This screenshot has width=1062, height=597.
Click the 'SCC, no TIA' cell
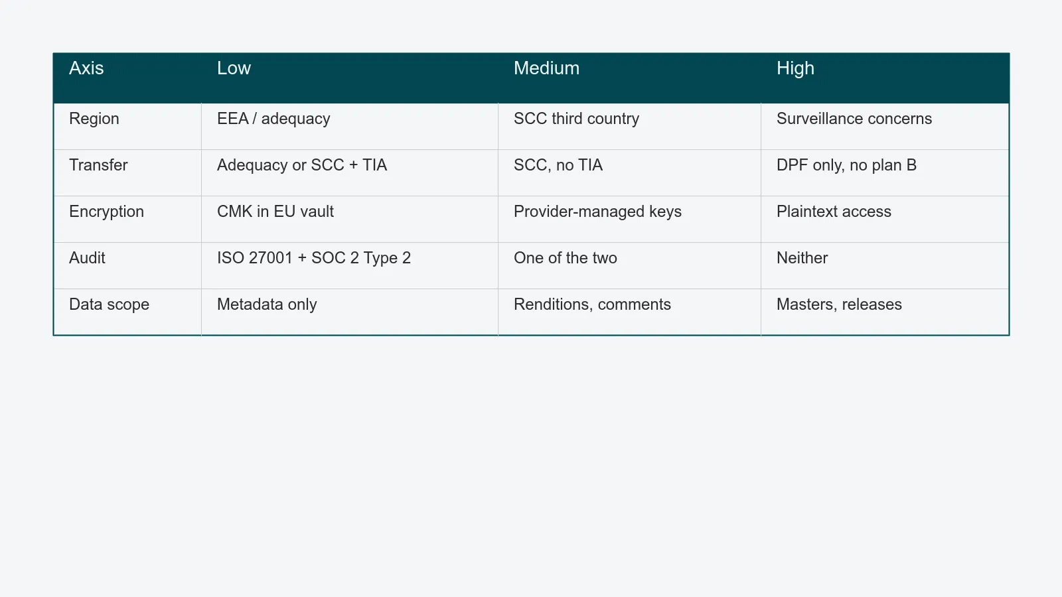(x=629, y=172)
